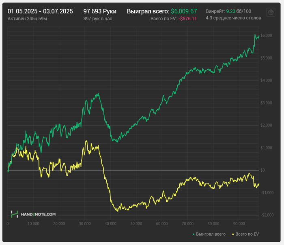Click 'Всего по EV:' header label
This screenshot has width=284, height=245.
pyautogui.click(x=164, y=19)
